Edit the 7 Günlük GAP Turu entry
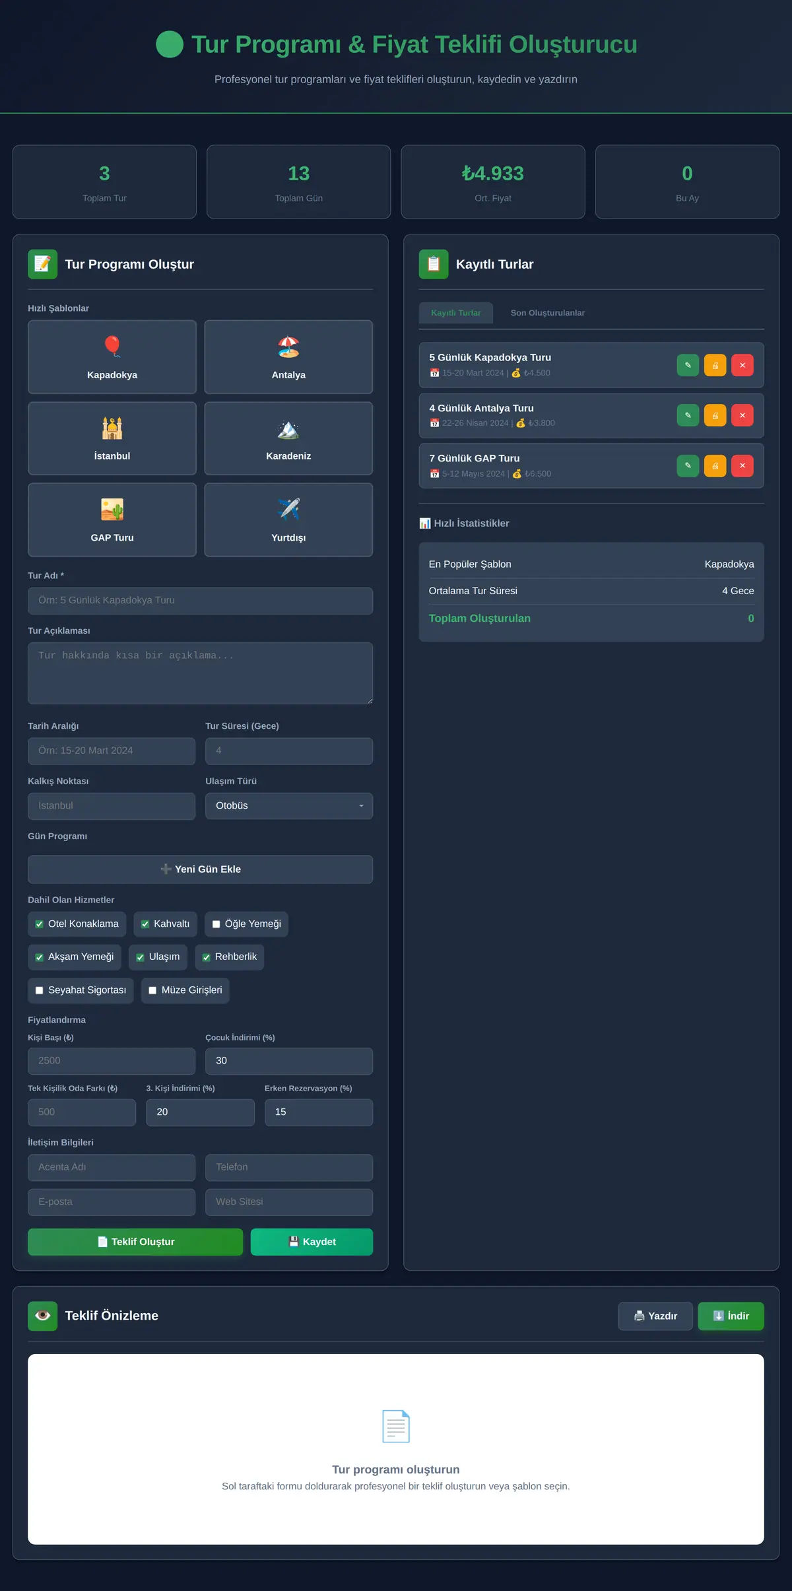The image size is (792, 1591). 688,466
